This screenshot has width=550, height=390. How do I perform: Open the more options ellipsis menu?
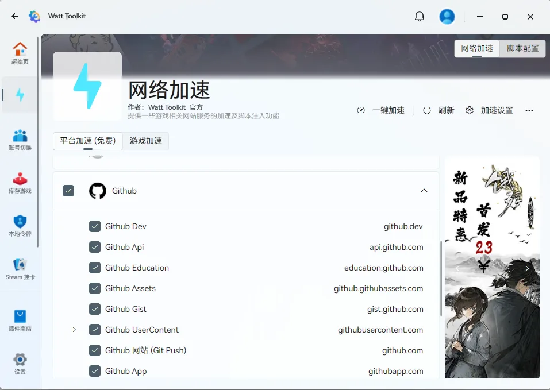(529, 110)
